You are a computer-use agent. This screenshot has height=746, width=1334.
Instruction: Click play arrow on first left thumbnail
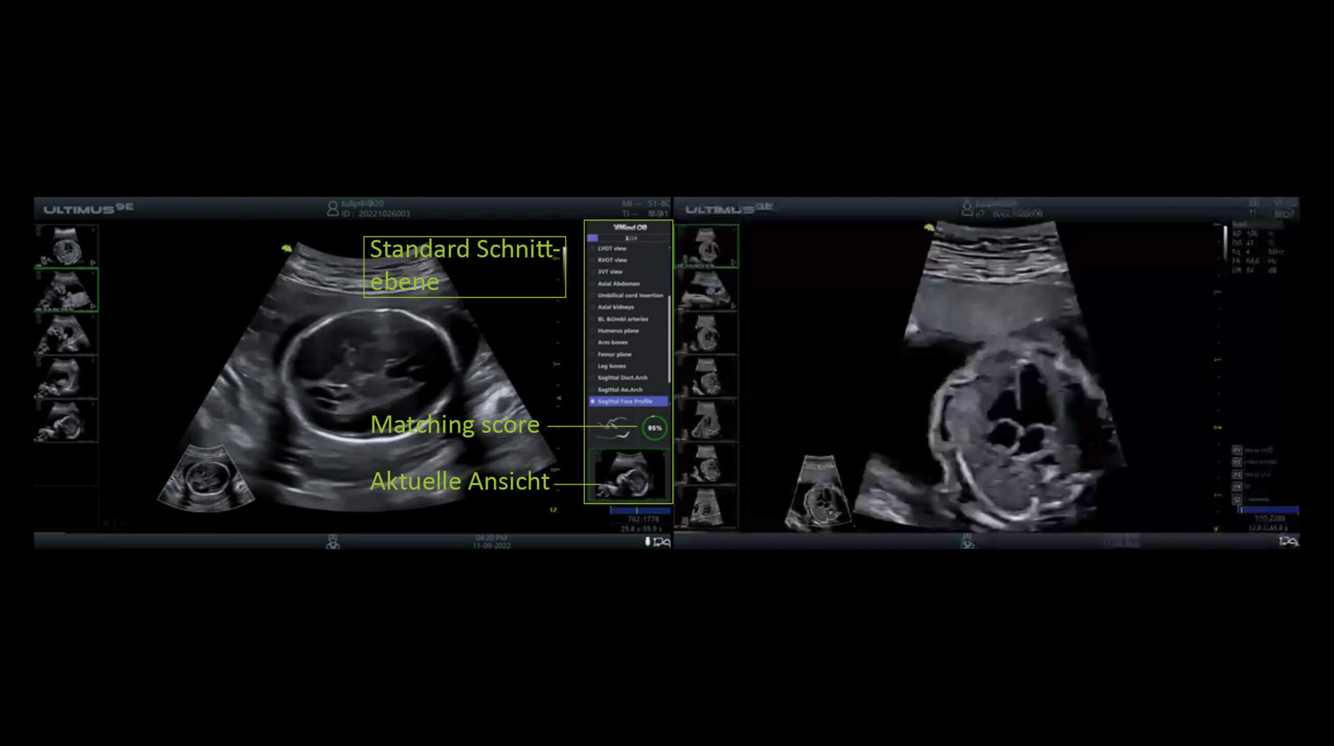(x=93, y=262)
